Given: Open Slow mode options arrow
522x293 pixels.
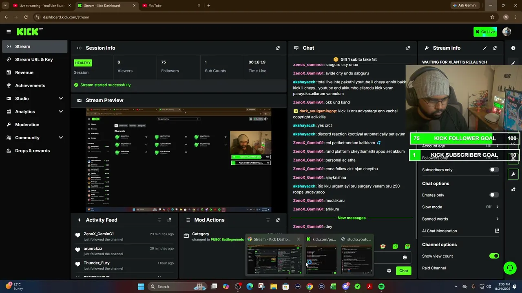Looking at the screenshot, I should point(497,207).
